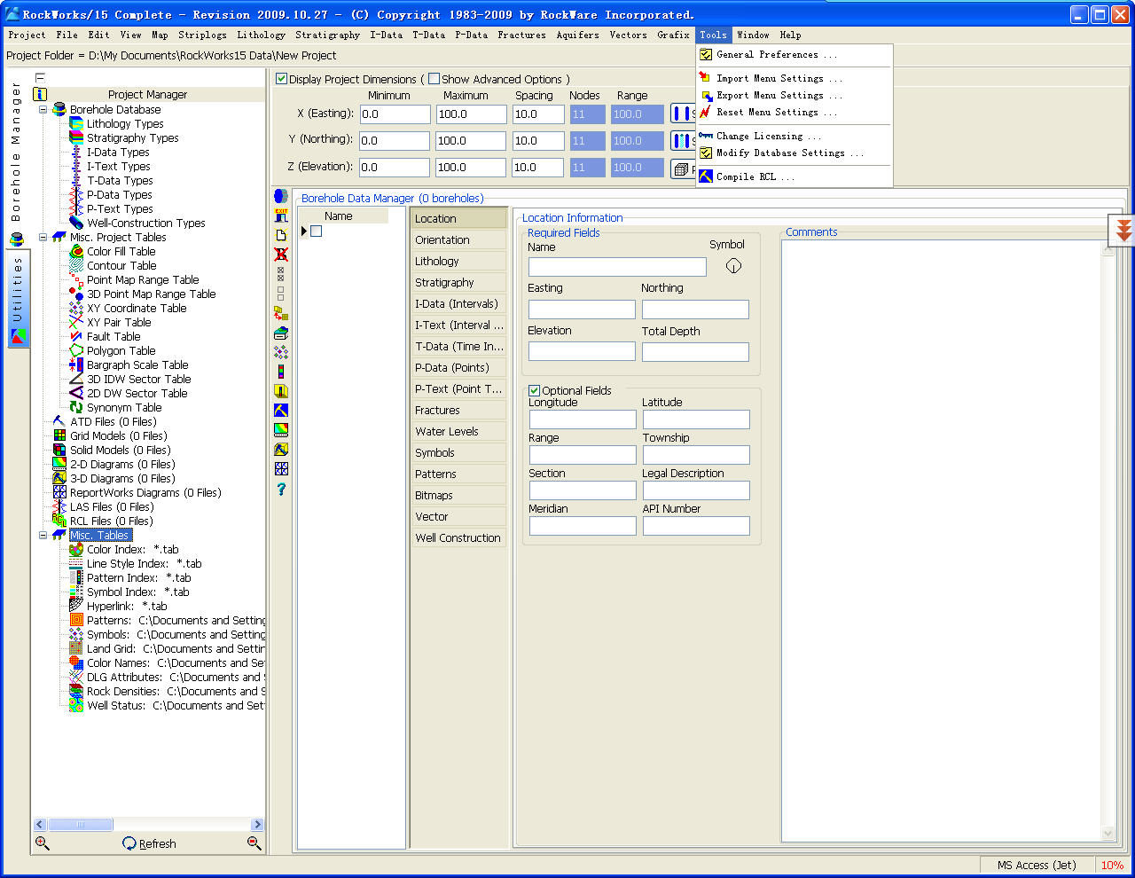
Task: Click Modify Database Settings in the Tools menu
Action: coord(794,153)
